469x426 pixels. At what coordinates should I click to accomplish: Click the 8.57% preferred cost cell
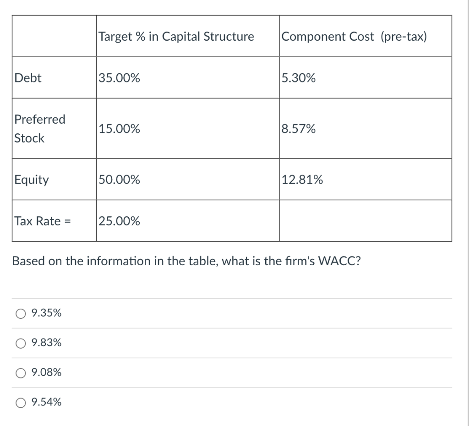tap(298, 129)
